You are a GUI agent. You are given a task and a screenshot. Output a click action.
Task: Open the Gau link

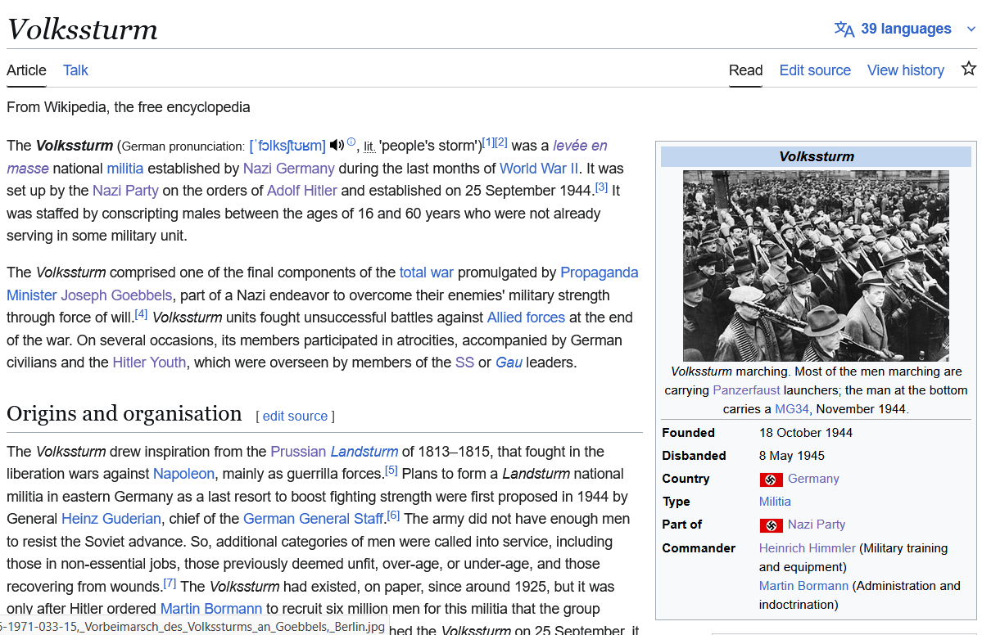click(509, 363)
